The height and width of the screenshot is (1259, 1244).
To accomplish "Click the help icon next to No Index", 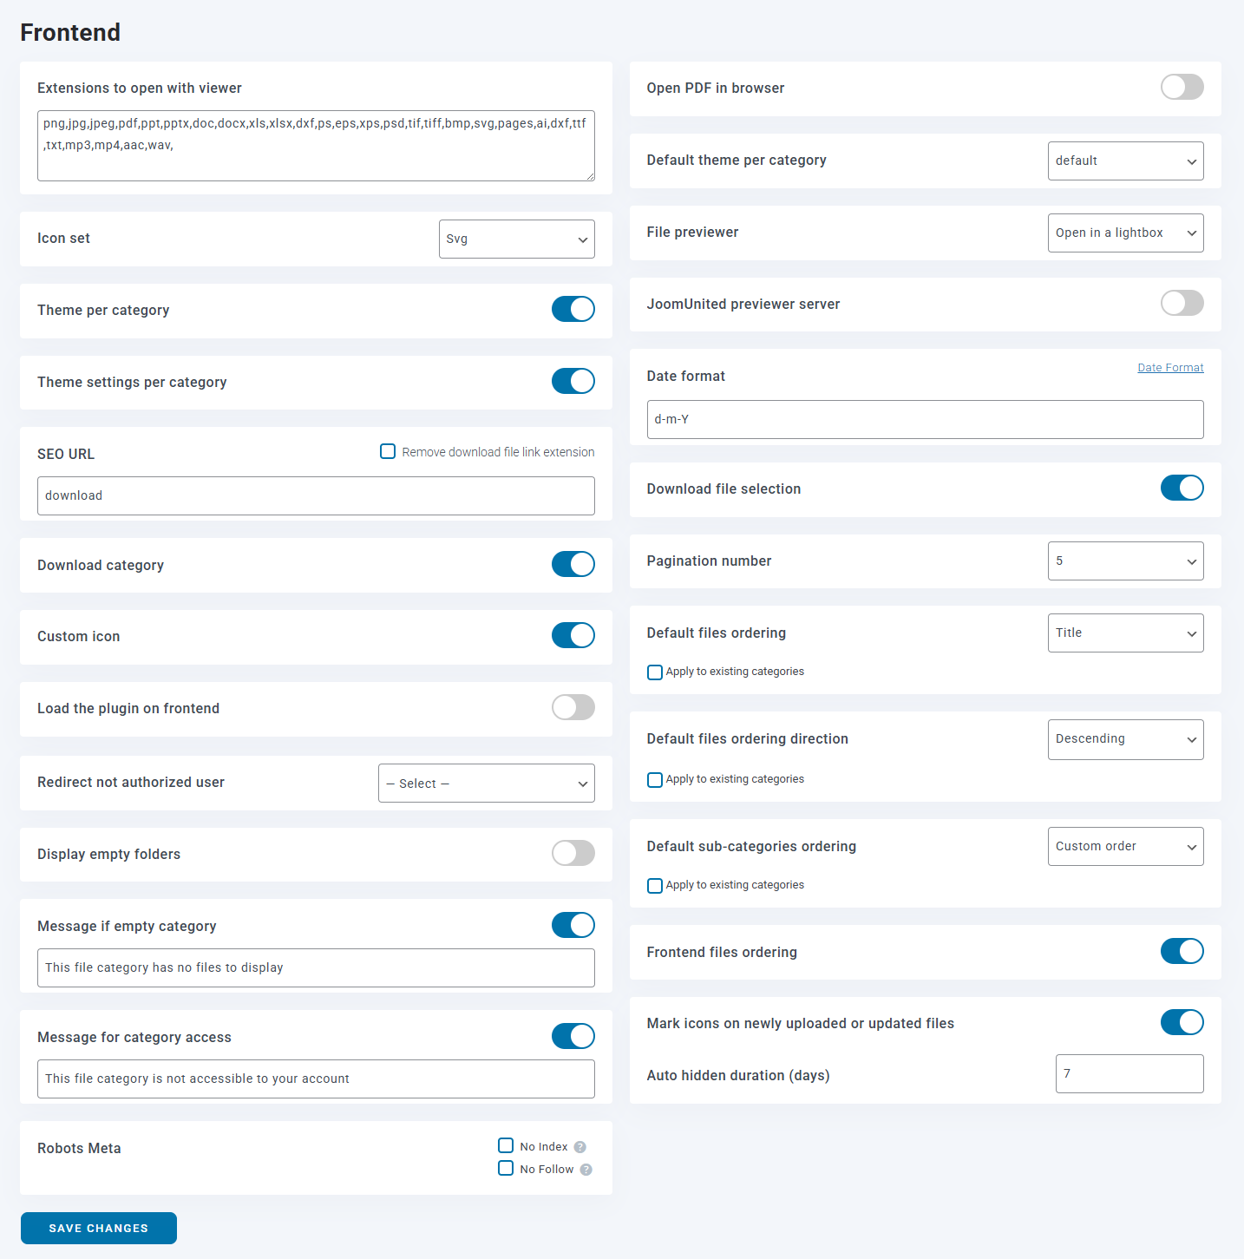I will pos(580,1146).
